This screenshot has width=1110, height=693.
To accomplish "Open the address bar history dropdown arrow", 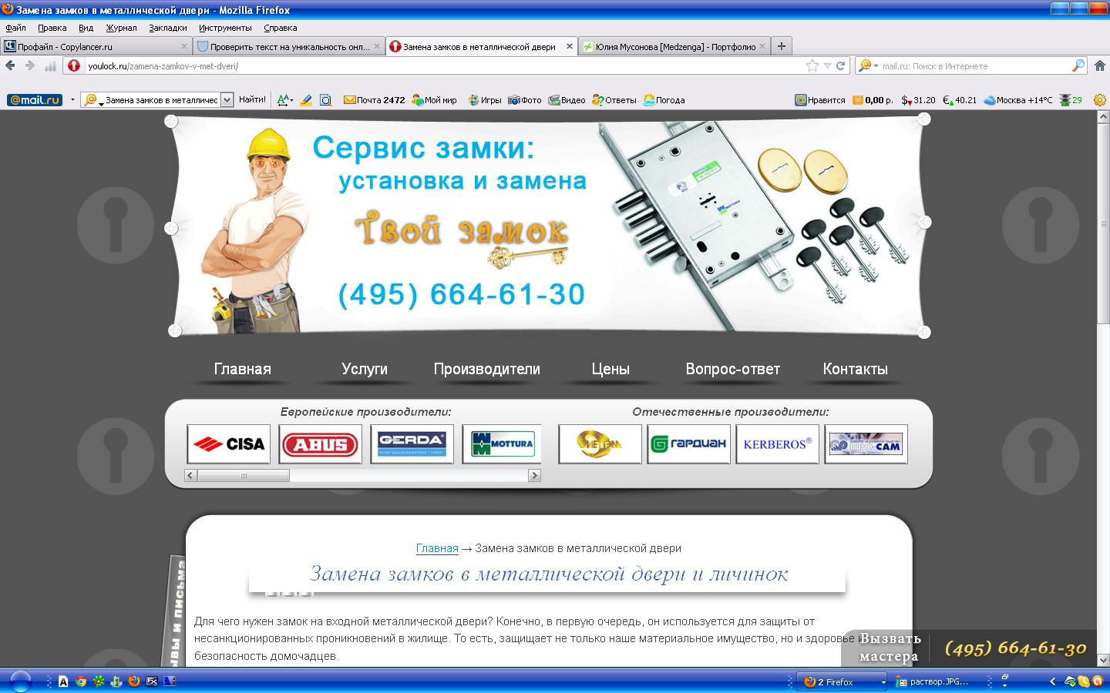I will (828, 66).
